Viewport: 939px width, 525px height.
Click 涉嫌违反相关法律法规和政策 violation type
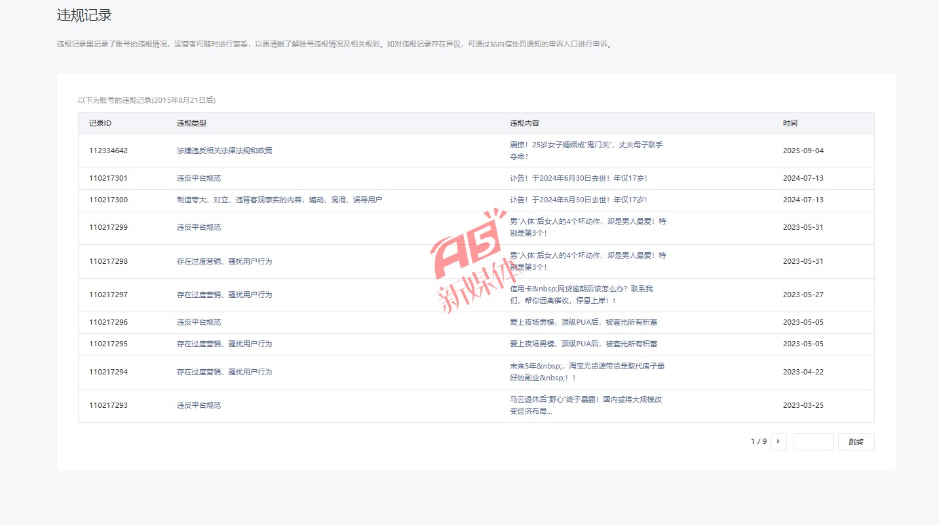[224, 151]
